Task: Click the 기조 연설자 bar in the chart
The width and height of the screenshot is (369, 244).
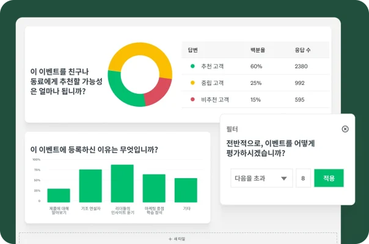Action: point(90,185)
